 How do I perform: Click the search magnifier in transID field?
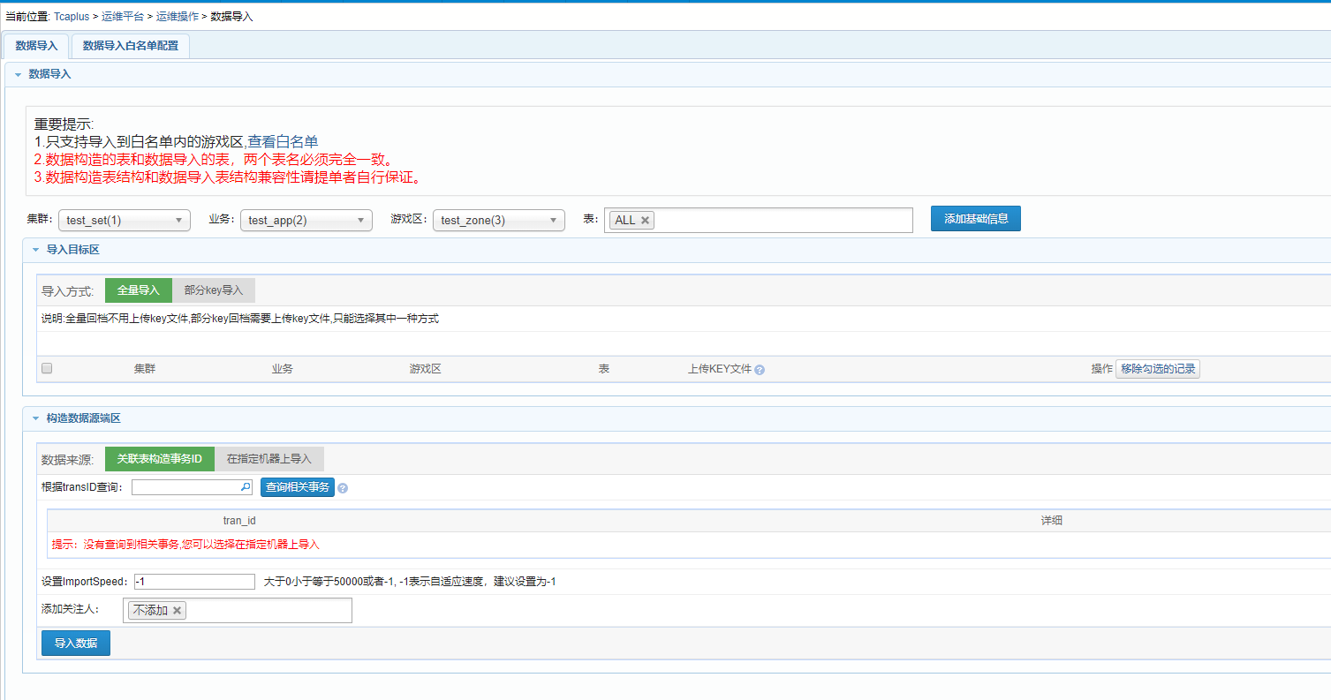click(246, 486)
